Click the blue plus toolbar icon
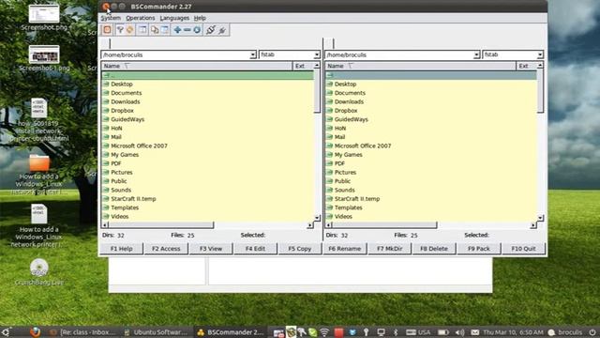600x338 pixels. [177, 30]
